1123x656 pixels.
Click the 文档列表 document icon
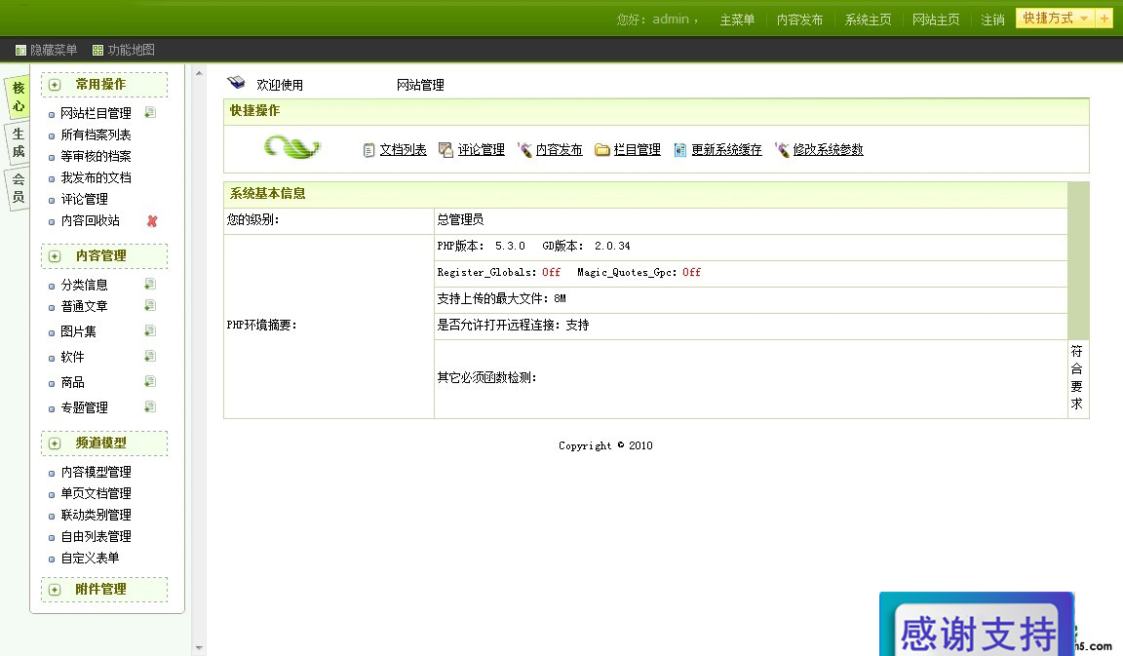click(x=368, y=150)
